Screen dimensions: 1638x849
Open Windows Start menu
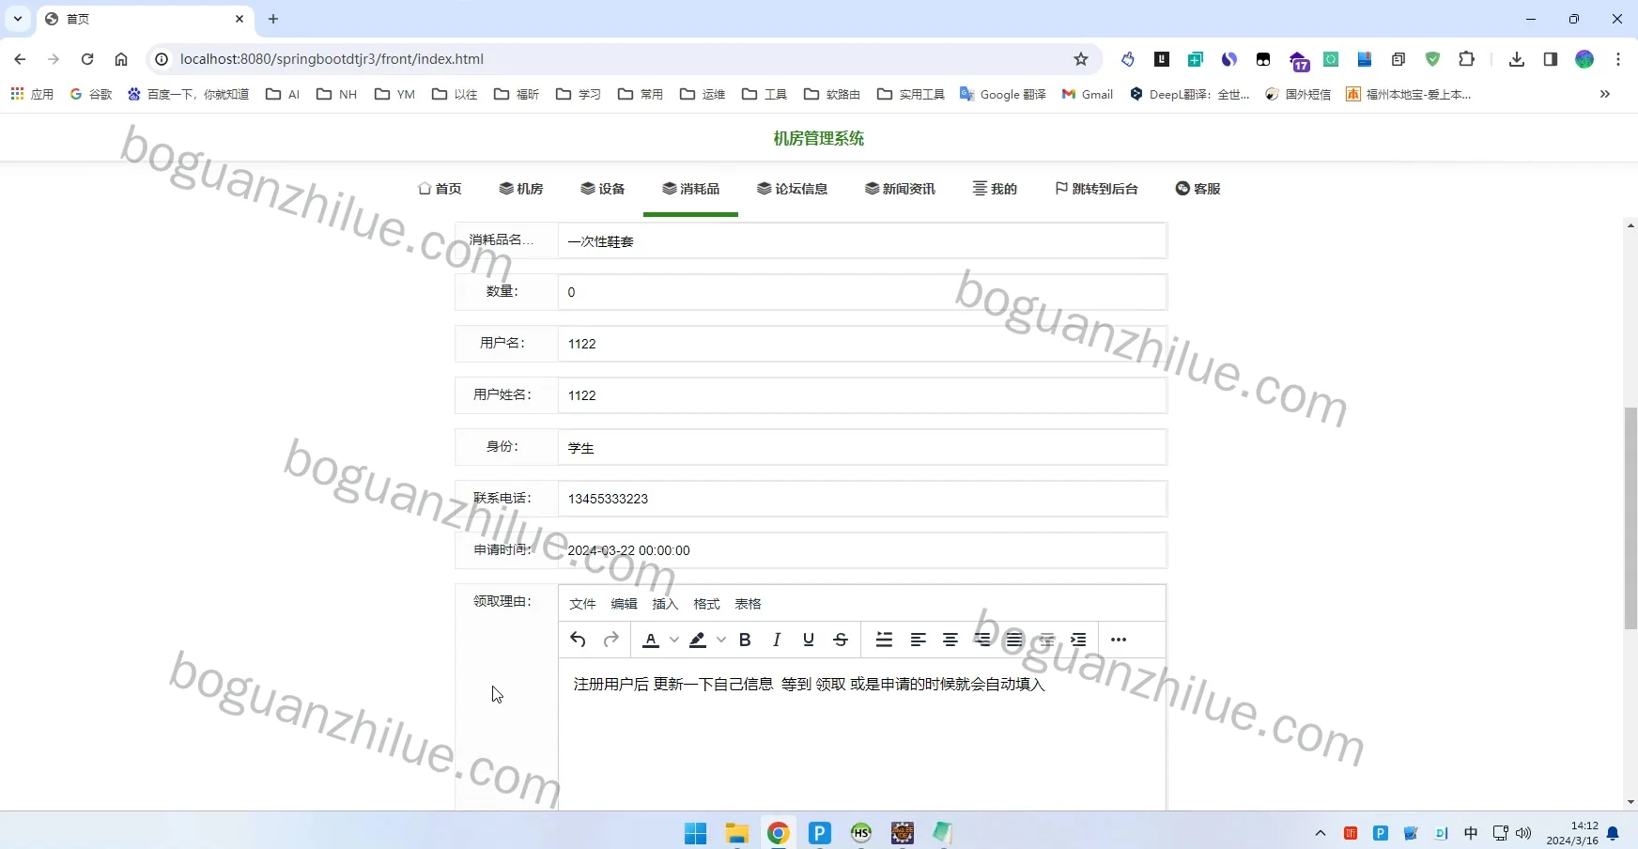pyautogui.click(x=695, y=833)
